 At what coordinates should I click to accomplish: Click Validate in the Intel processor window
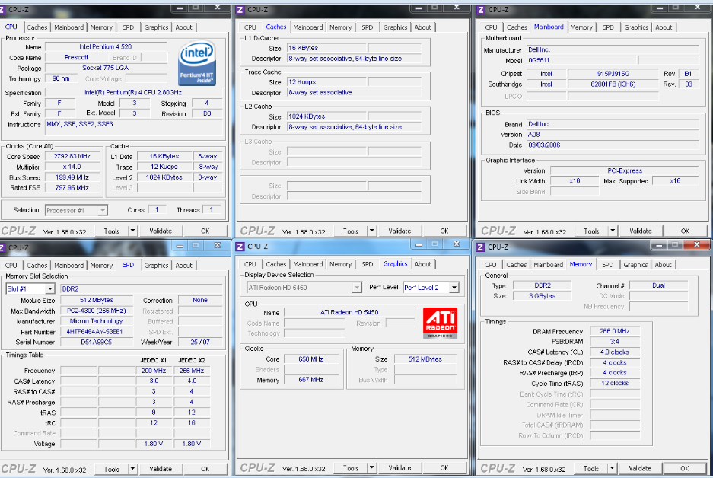pos(161,231)
